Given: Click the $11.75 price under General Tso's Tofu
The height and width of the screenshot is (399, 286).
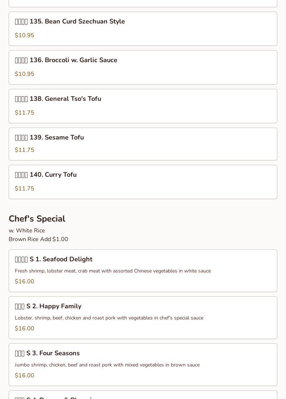Looking at the screenshot, I should tap(25, 113).
